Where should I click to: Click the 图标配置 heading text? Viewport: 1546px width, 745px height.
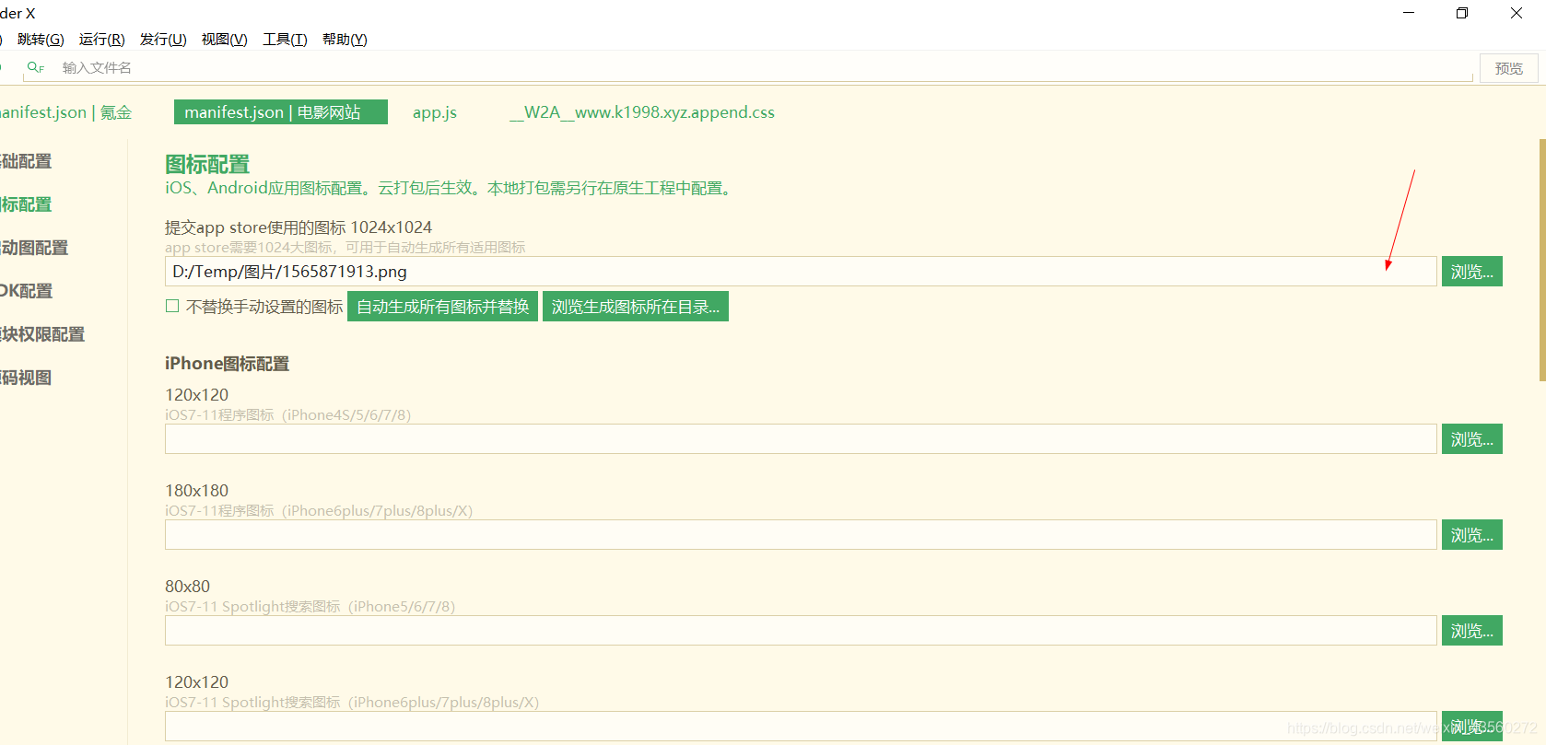click(207, 164)
